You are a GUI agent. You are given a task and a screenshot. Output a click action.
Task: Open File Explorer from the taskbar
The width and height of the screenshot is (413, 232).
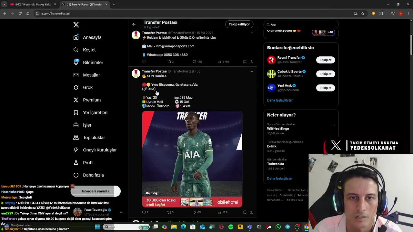(x=174, y=227)
